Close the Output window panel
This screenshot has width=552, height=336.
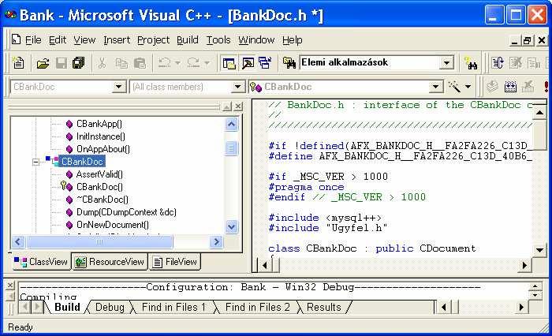(10, 285)
